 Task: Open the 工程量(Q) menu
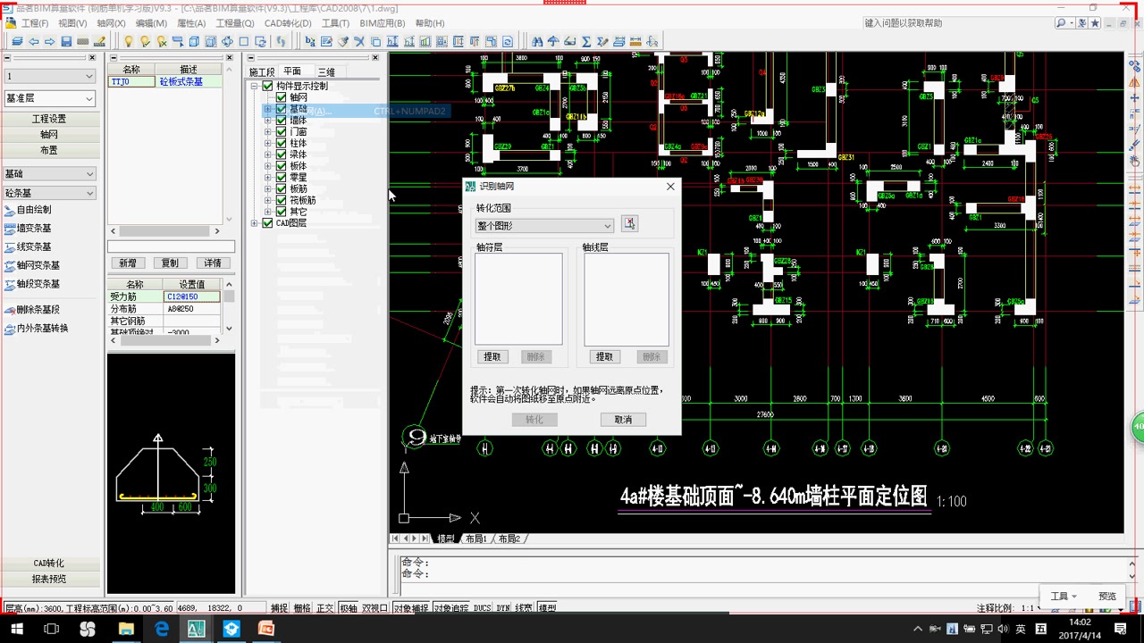(234, 23)
